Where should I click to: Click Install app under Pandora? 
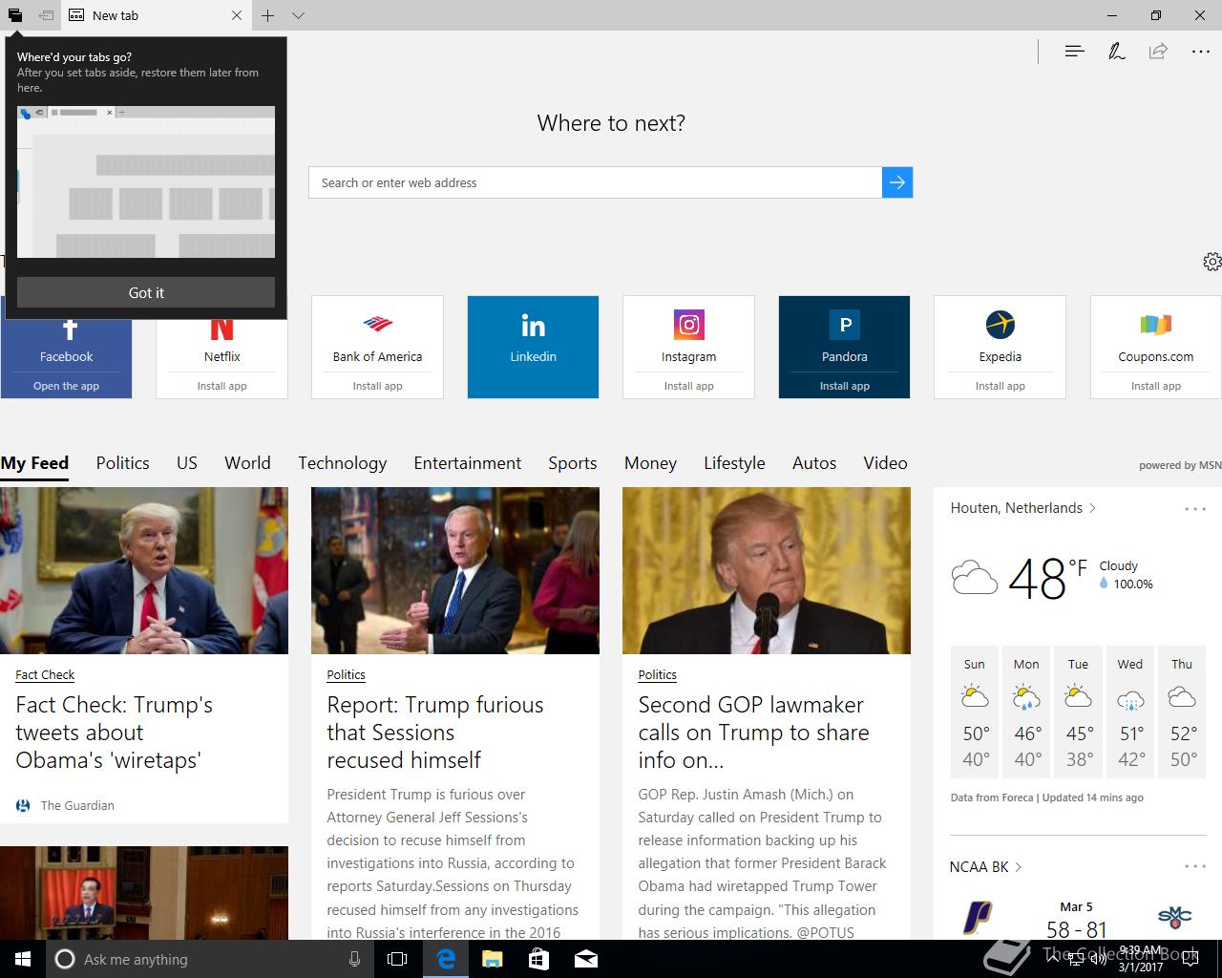(x=844, y=386)
